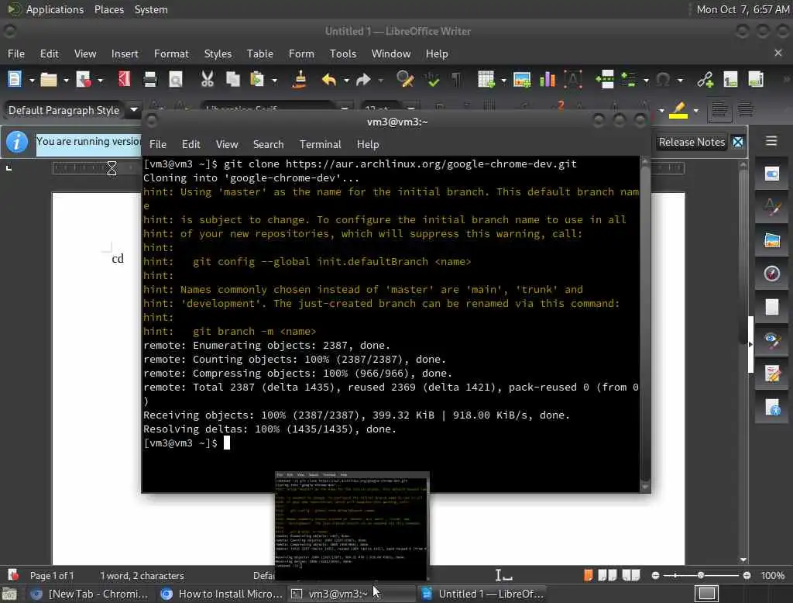
Task: Click the New document icon in Writer
Action: 15,80
